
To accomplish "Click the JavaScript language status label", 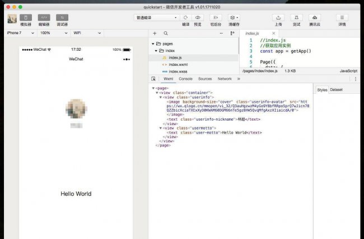I will click(348, 71).
